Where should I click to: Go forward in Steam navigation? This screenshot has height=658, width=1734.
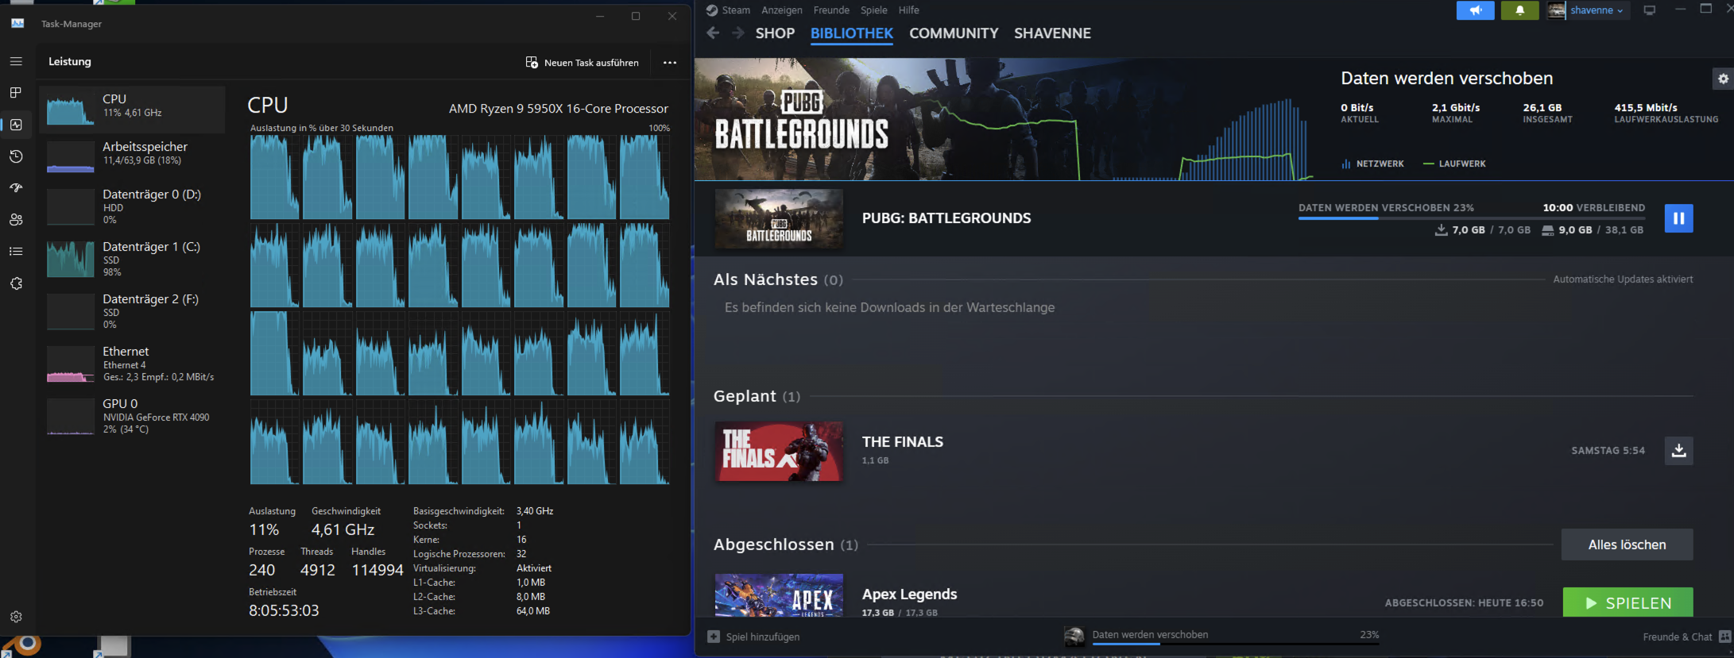tap(738, 33)
